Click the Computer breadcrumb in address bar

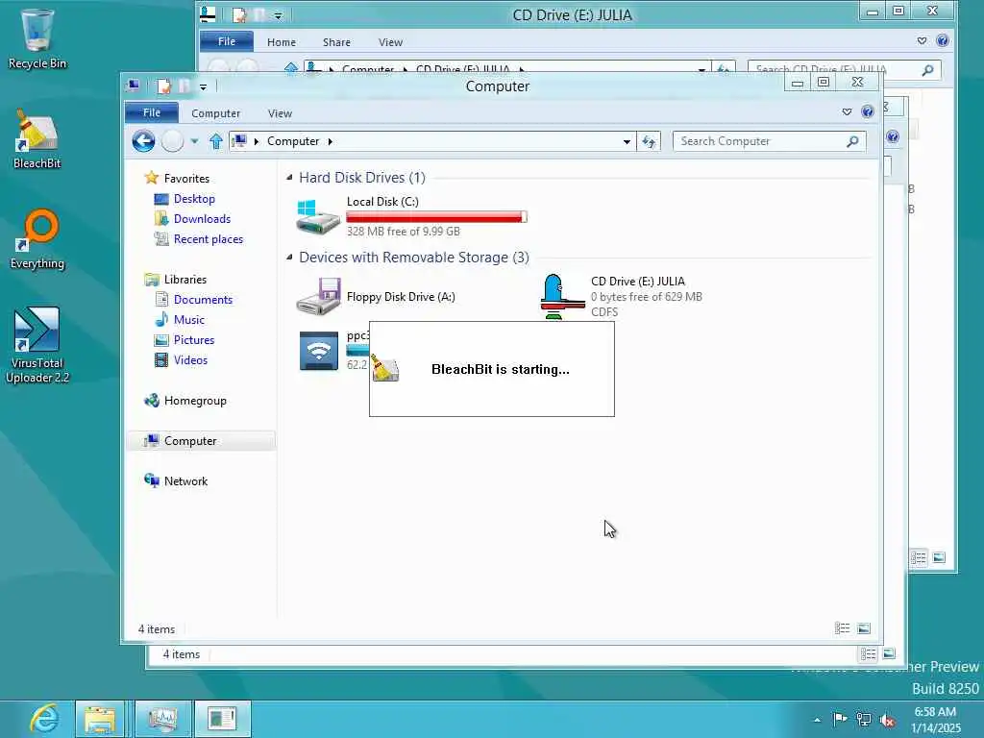tap(293, 141)
